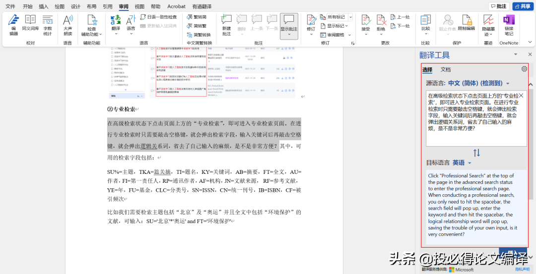The height and width of the screenshot is (274, 536).
Task: Switch to the 布局 tab
Action: click(x=92, y=6)
